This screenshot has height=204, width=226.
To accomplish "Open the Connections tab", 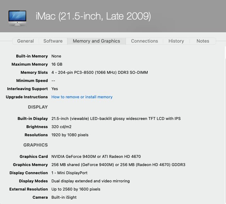I will 144,41.
